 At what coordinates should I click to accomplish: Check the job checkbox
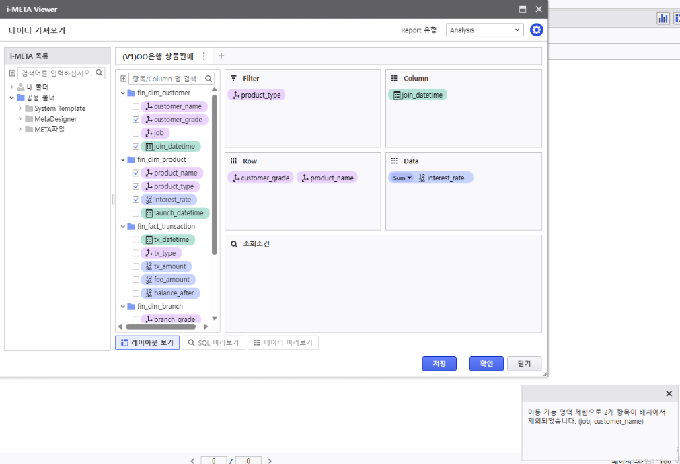click(136, 133)
